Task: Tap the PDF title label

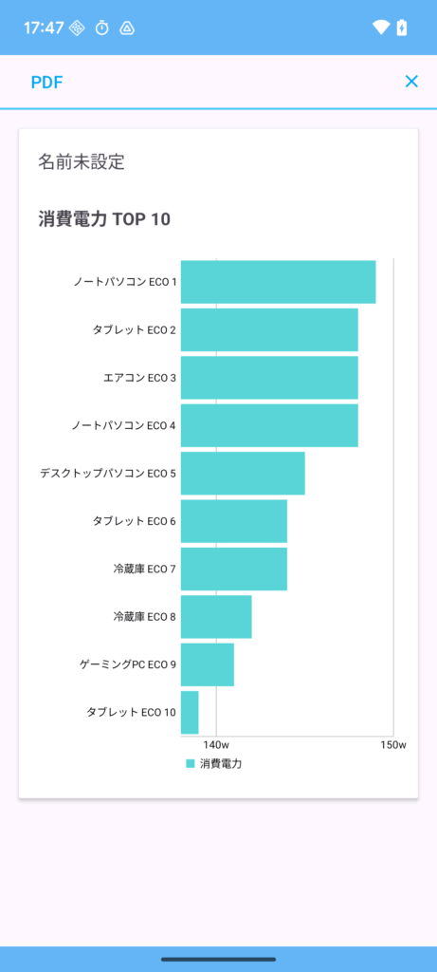Action: tap(47, 82)
